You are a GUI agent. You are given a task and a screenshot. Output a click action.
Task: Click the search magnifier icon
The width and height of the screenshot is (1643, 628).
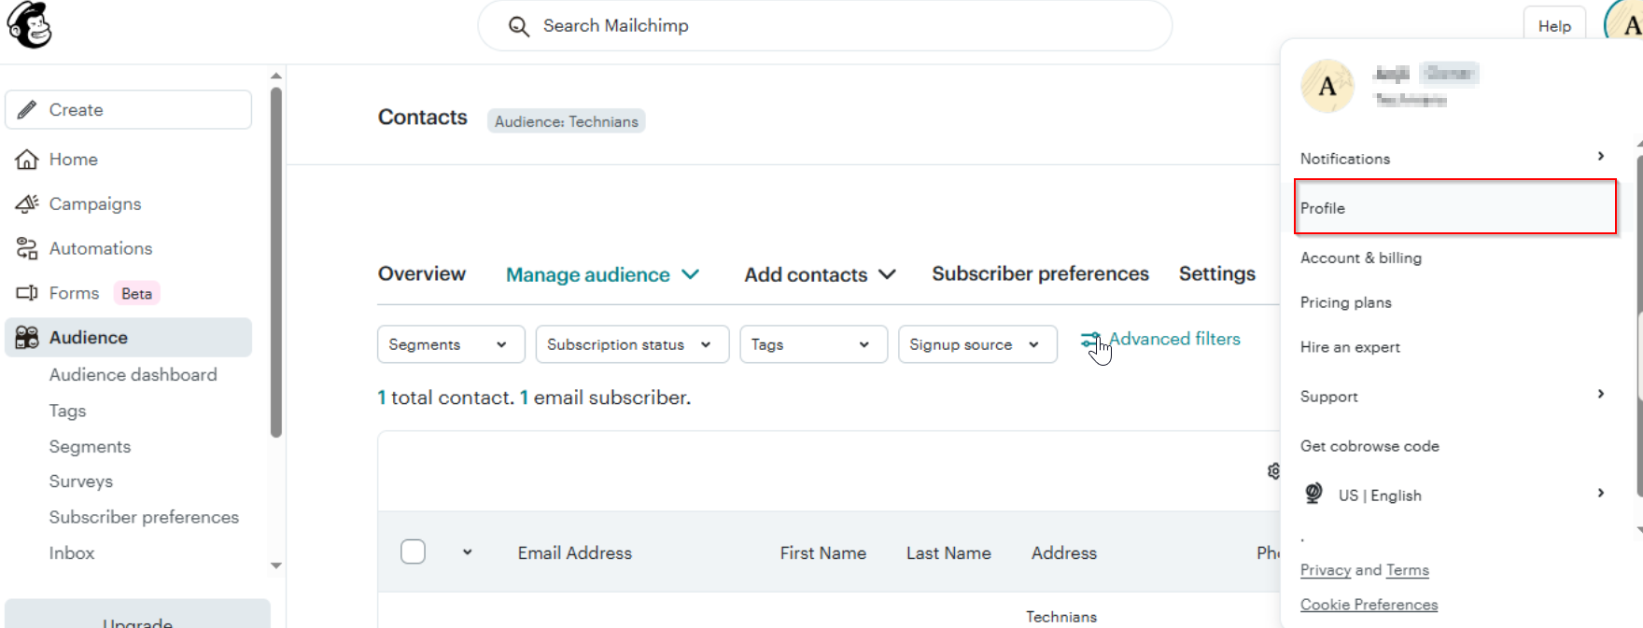(x=518, y=26)
